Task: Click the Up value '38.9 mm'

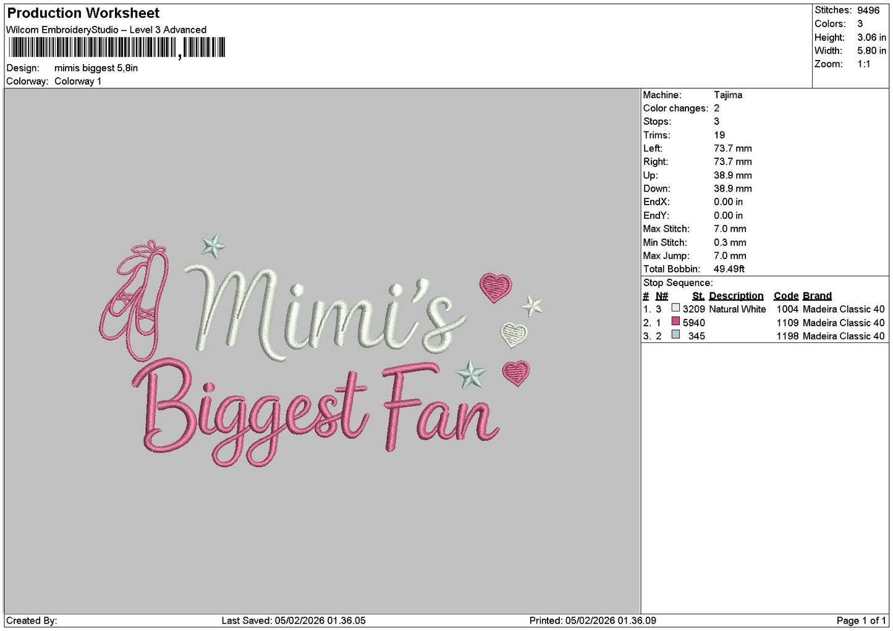Action: (733, 176)
